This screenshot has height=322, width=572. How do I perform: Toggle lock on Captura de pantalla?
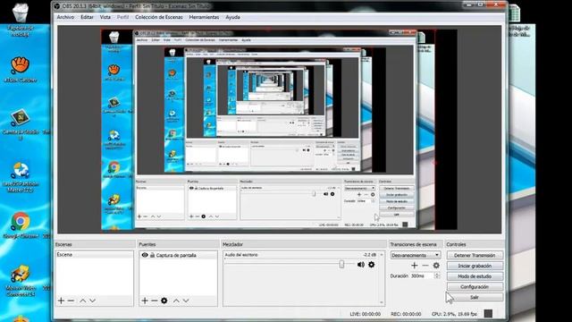[x=153, y=255]
